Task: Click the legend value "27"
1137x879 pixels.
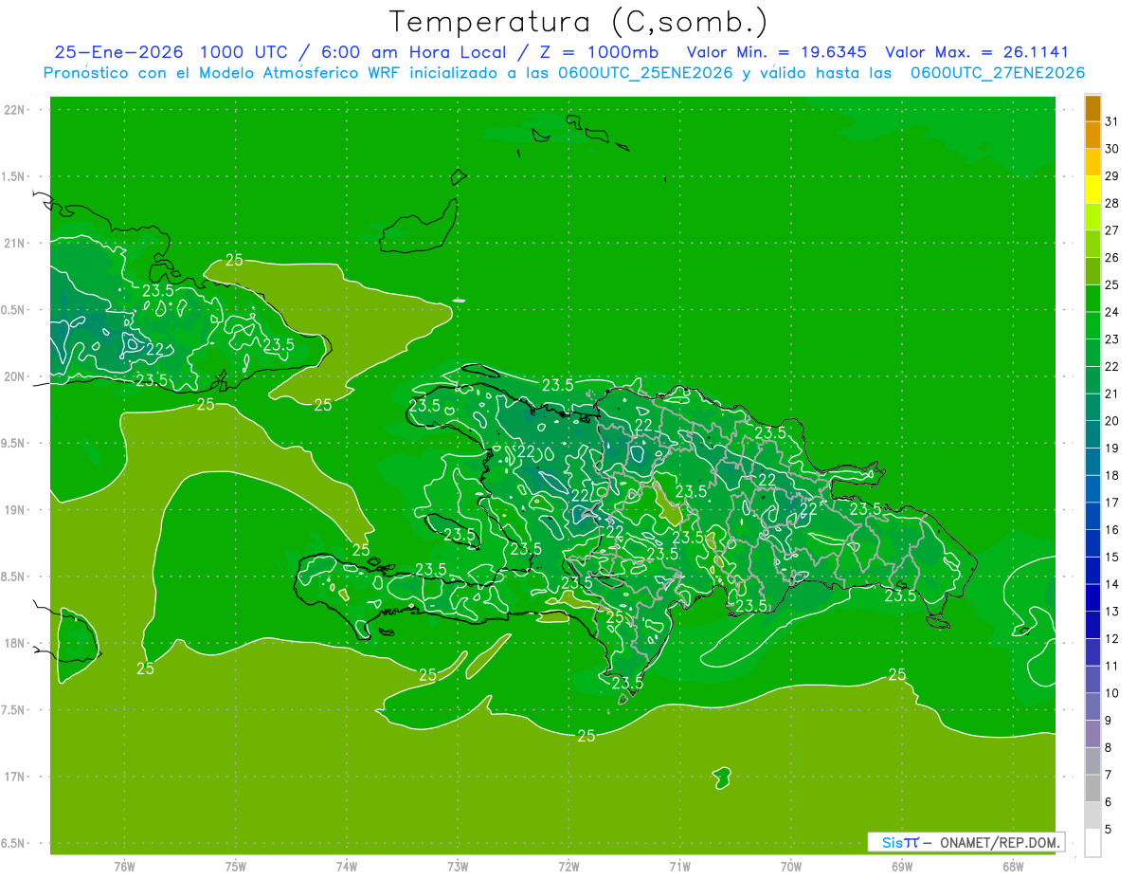Action: (x=1111, y=230)
